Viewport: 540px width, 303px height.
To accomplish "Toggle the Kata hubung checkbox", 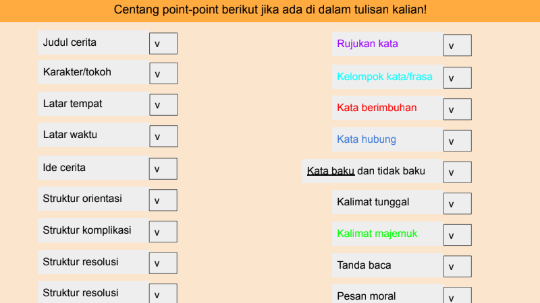I will pyautogui.click(x=457, y=141).
